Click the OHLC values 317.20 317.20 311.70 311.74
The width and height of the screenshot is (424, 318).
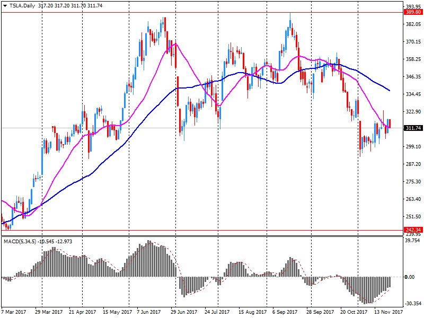[x=70, y=6]
